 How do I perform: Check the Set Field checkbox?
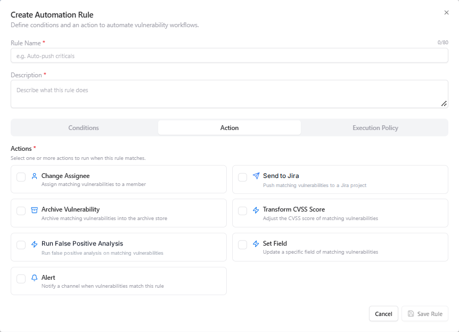point(242,245)
